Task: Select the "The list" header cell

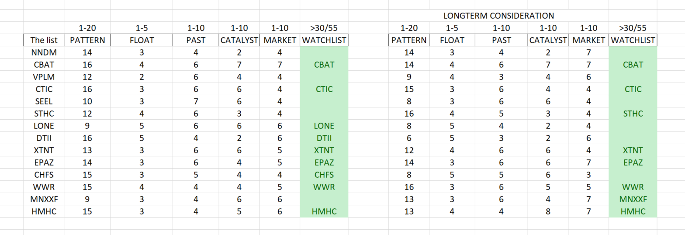Action: pyautogui.click(x=44, y=41)
